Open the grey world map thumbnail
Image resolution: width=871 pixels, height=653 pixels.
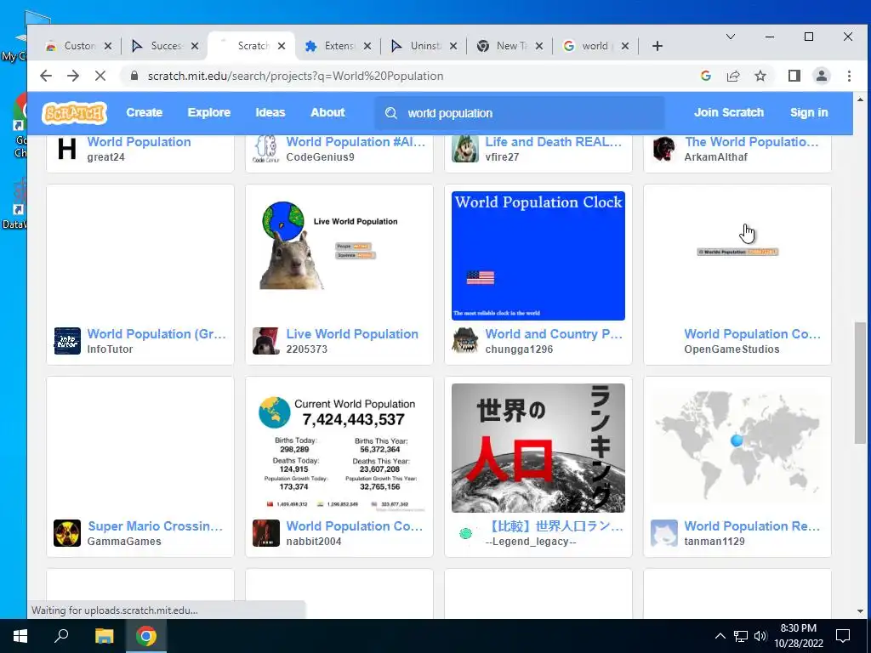click(x=737, y=448)
